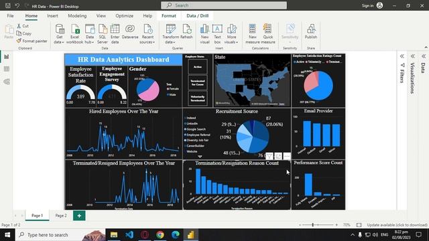Undo the last action

[x=17, y=6]
